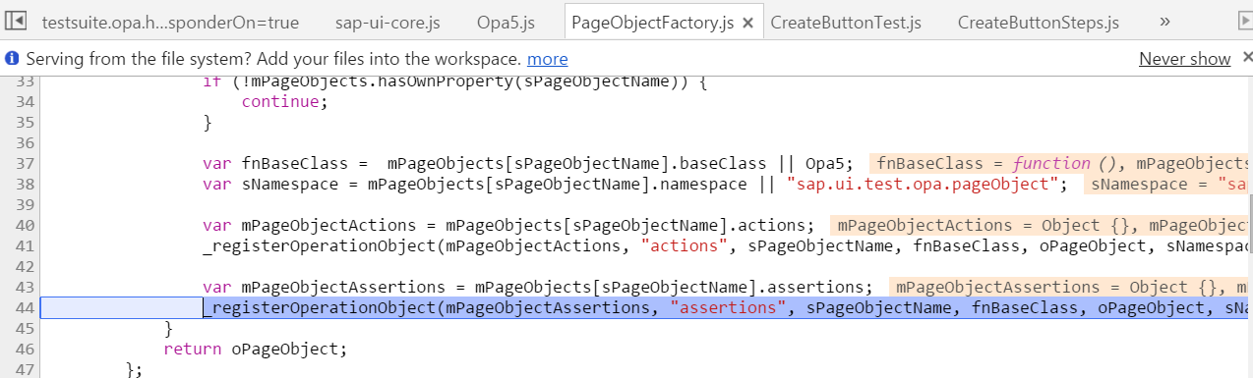Screen dimensions: 1253x378
Task: Select the PageObjectFactory.js tab
Action: pos(652,22)
